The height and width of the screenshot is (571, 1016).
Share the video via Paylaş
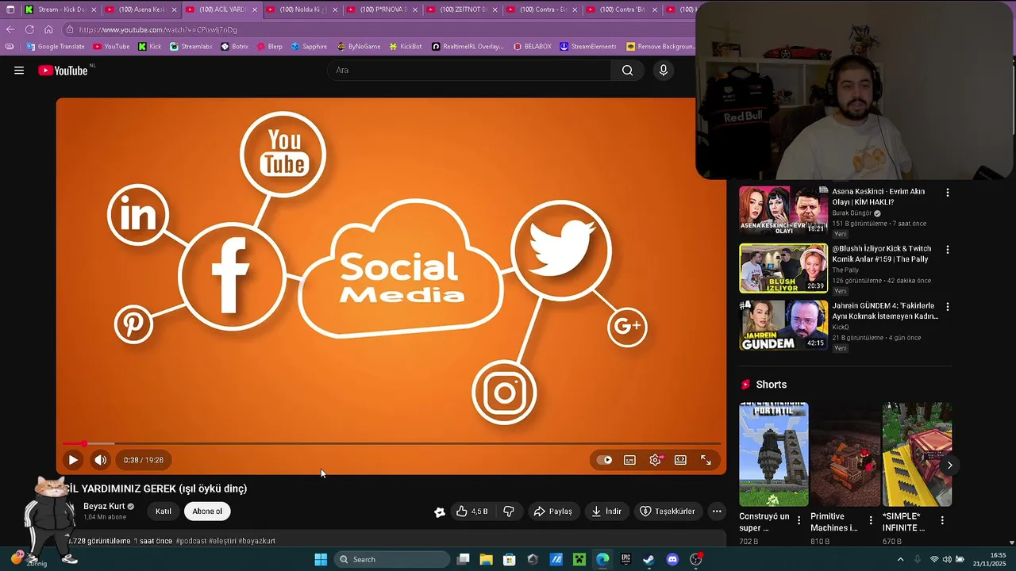click(552, 512)
